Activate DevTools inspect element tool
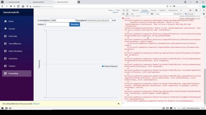The width and height of the screenshot is (206, 115). pyautogui.click(x=124, y=10)
